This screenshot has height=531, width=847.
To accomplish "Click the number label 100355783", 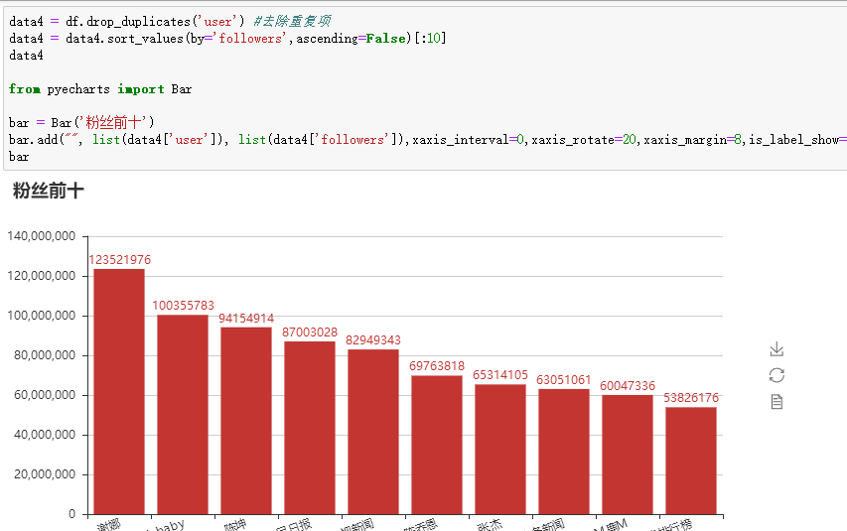I will (x=183, y=306).
